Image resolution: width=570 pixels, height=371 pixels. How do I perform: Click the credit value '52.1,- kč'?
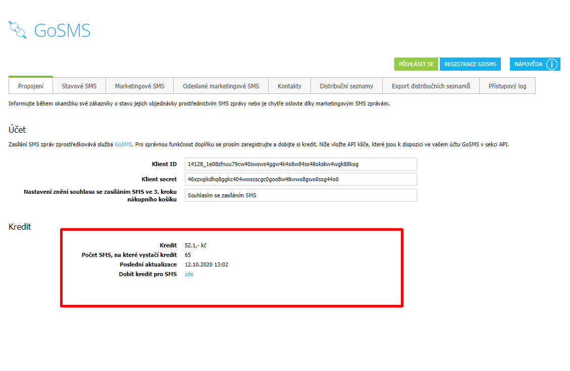(195, 245)
